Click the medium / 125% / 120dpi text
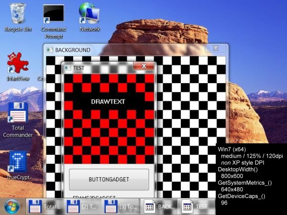The image size is (287, 215). 252,156
